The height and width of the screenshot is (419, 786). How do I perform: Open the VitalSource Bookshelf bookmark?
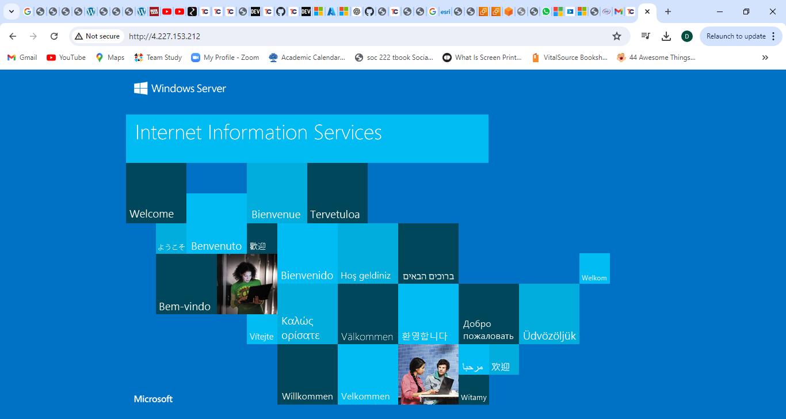pos(570,58)
